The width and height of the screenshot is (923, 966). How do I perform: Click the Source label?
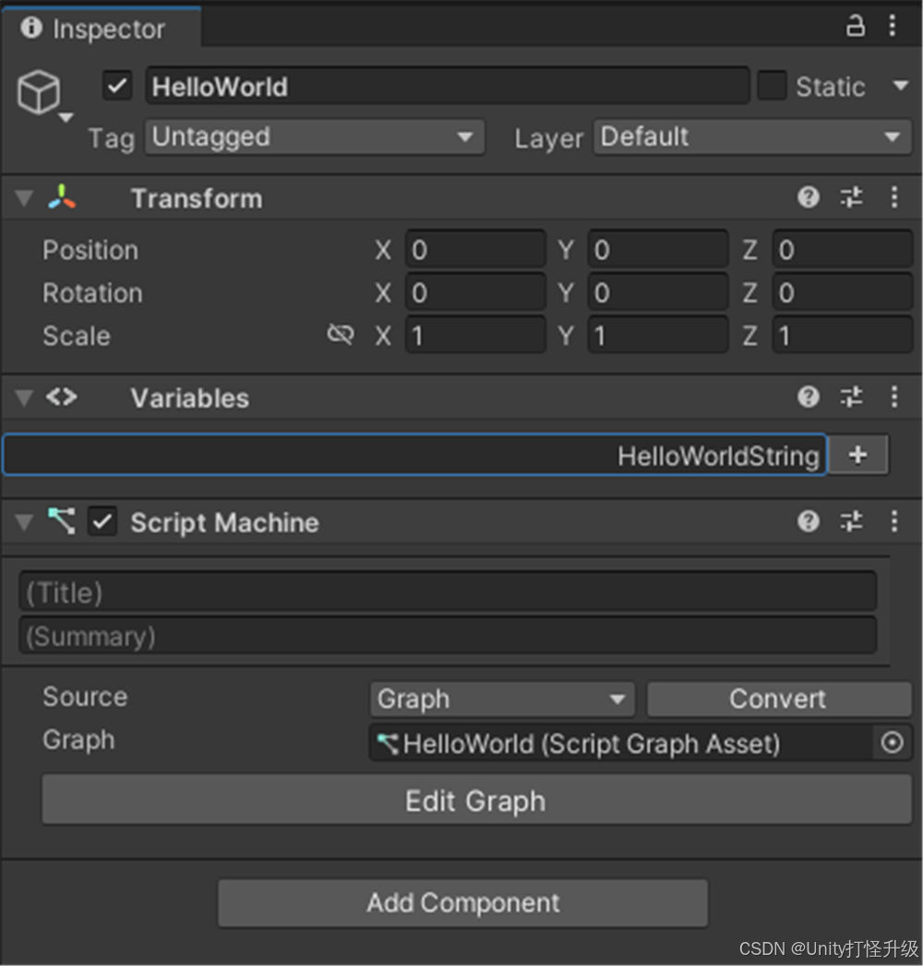pyautogui.click(x=85, y=697)
